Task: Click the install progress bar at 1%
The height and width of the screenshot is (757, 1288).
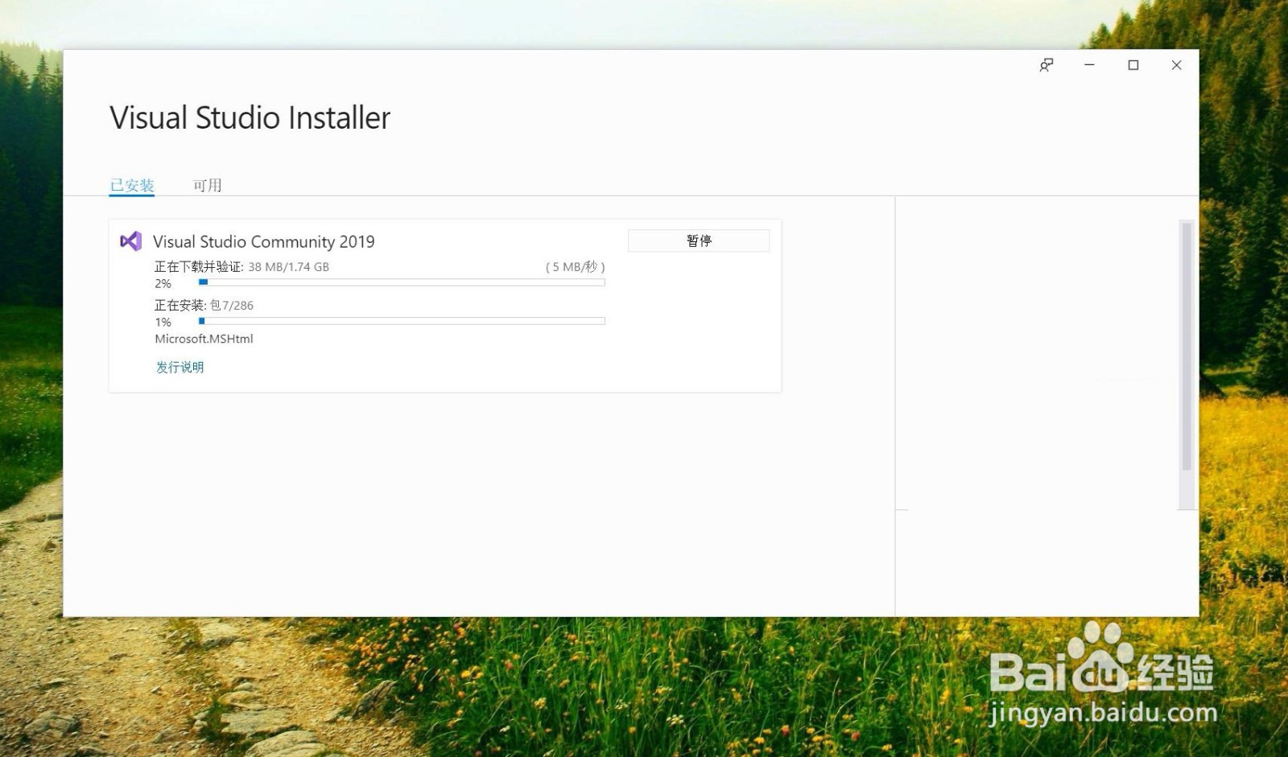Action: point(402,321)
